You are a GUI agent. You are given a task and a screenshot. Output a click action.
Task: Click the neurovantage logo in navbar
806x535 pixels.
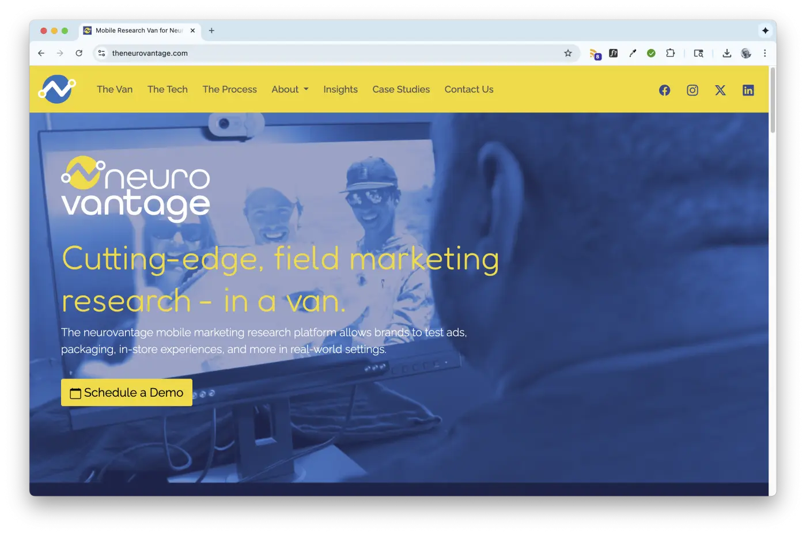[x=57, y=89]
